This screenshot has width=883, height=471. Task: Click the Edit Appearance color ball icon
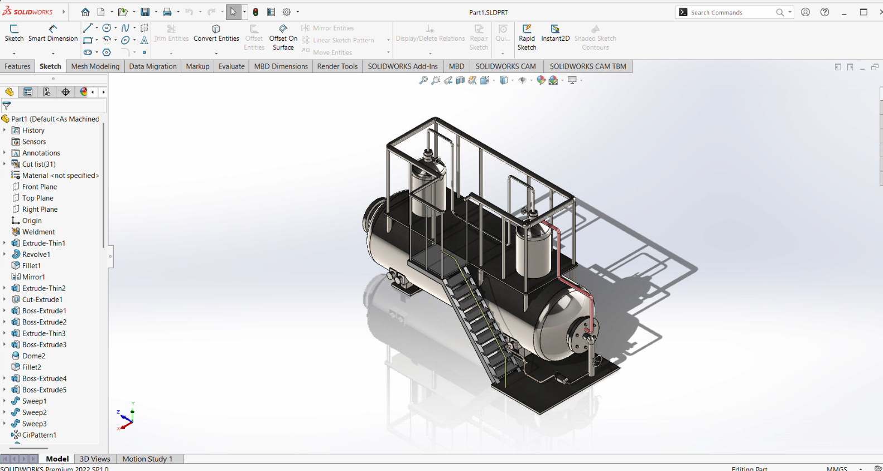point(541,80)
